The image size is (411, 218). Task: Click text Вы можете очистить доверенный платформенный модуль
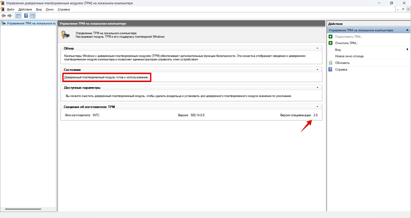pos(178,96)
